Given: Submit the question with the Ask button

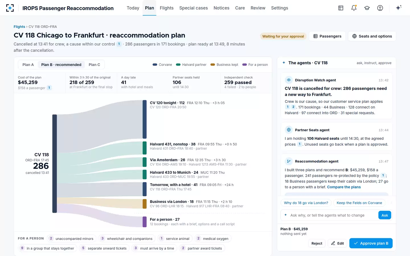Looking at the screenshot, I should point(385,215).
